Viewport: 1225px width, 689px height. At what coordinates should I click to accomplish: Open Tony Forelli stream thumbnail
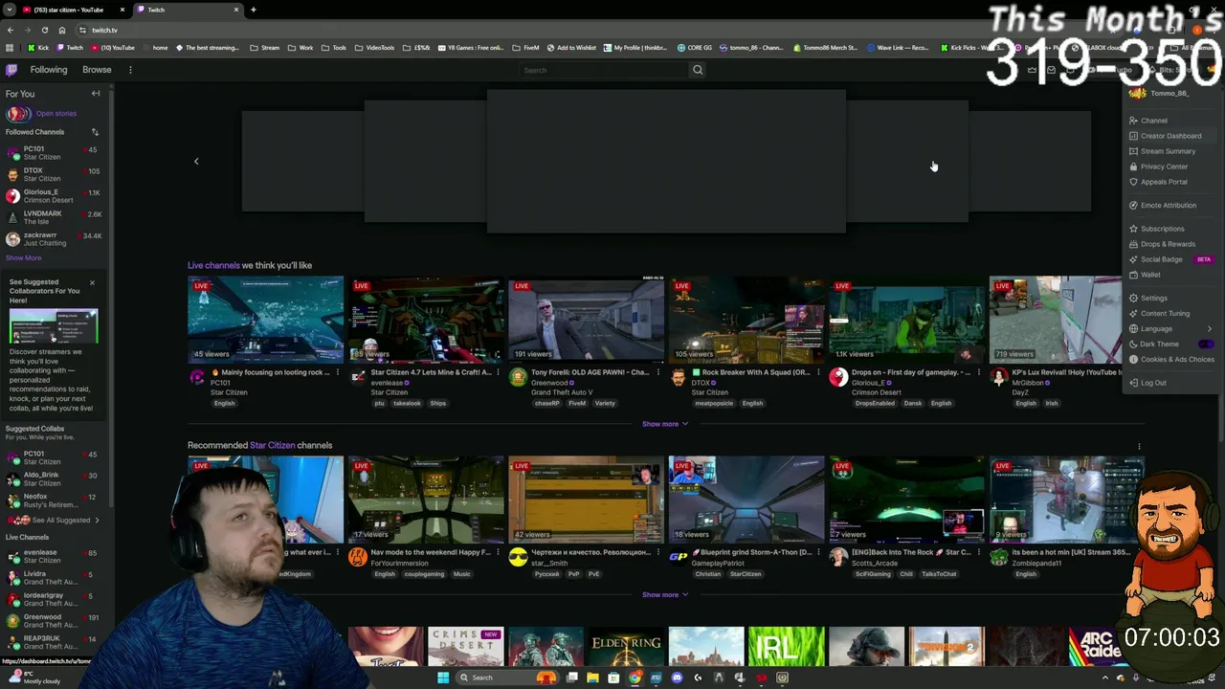[x=586, y=320]
